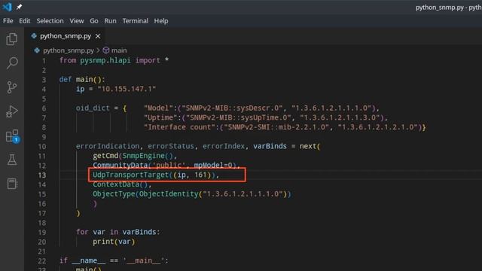This screenshot has height=271, width=482.
Task: Click 'def main():' definition text
Action: click(82, 80)
